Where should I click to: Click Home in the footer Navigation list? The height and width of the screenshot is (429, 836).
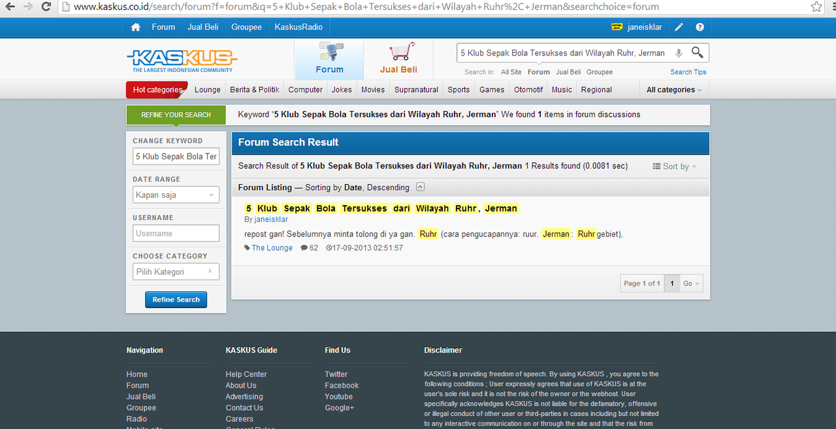tap(137, 374)
